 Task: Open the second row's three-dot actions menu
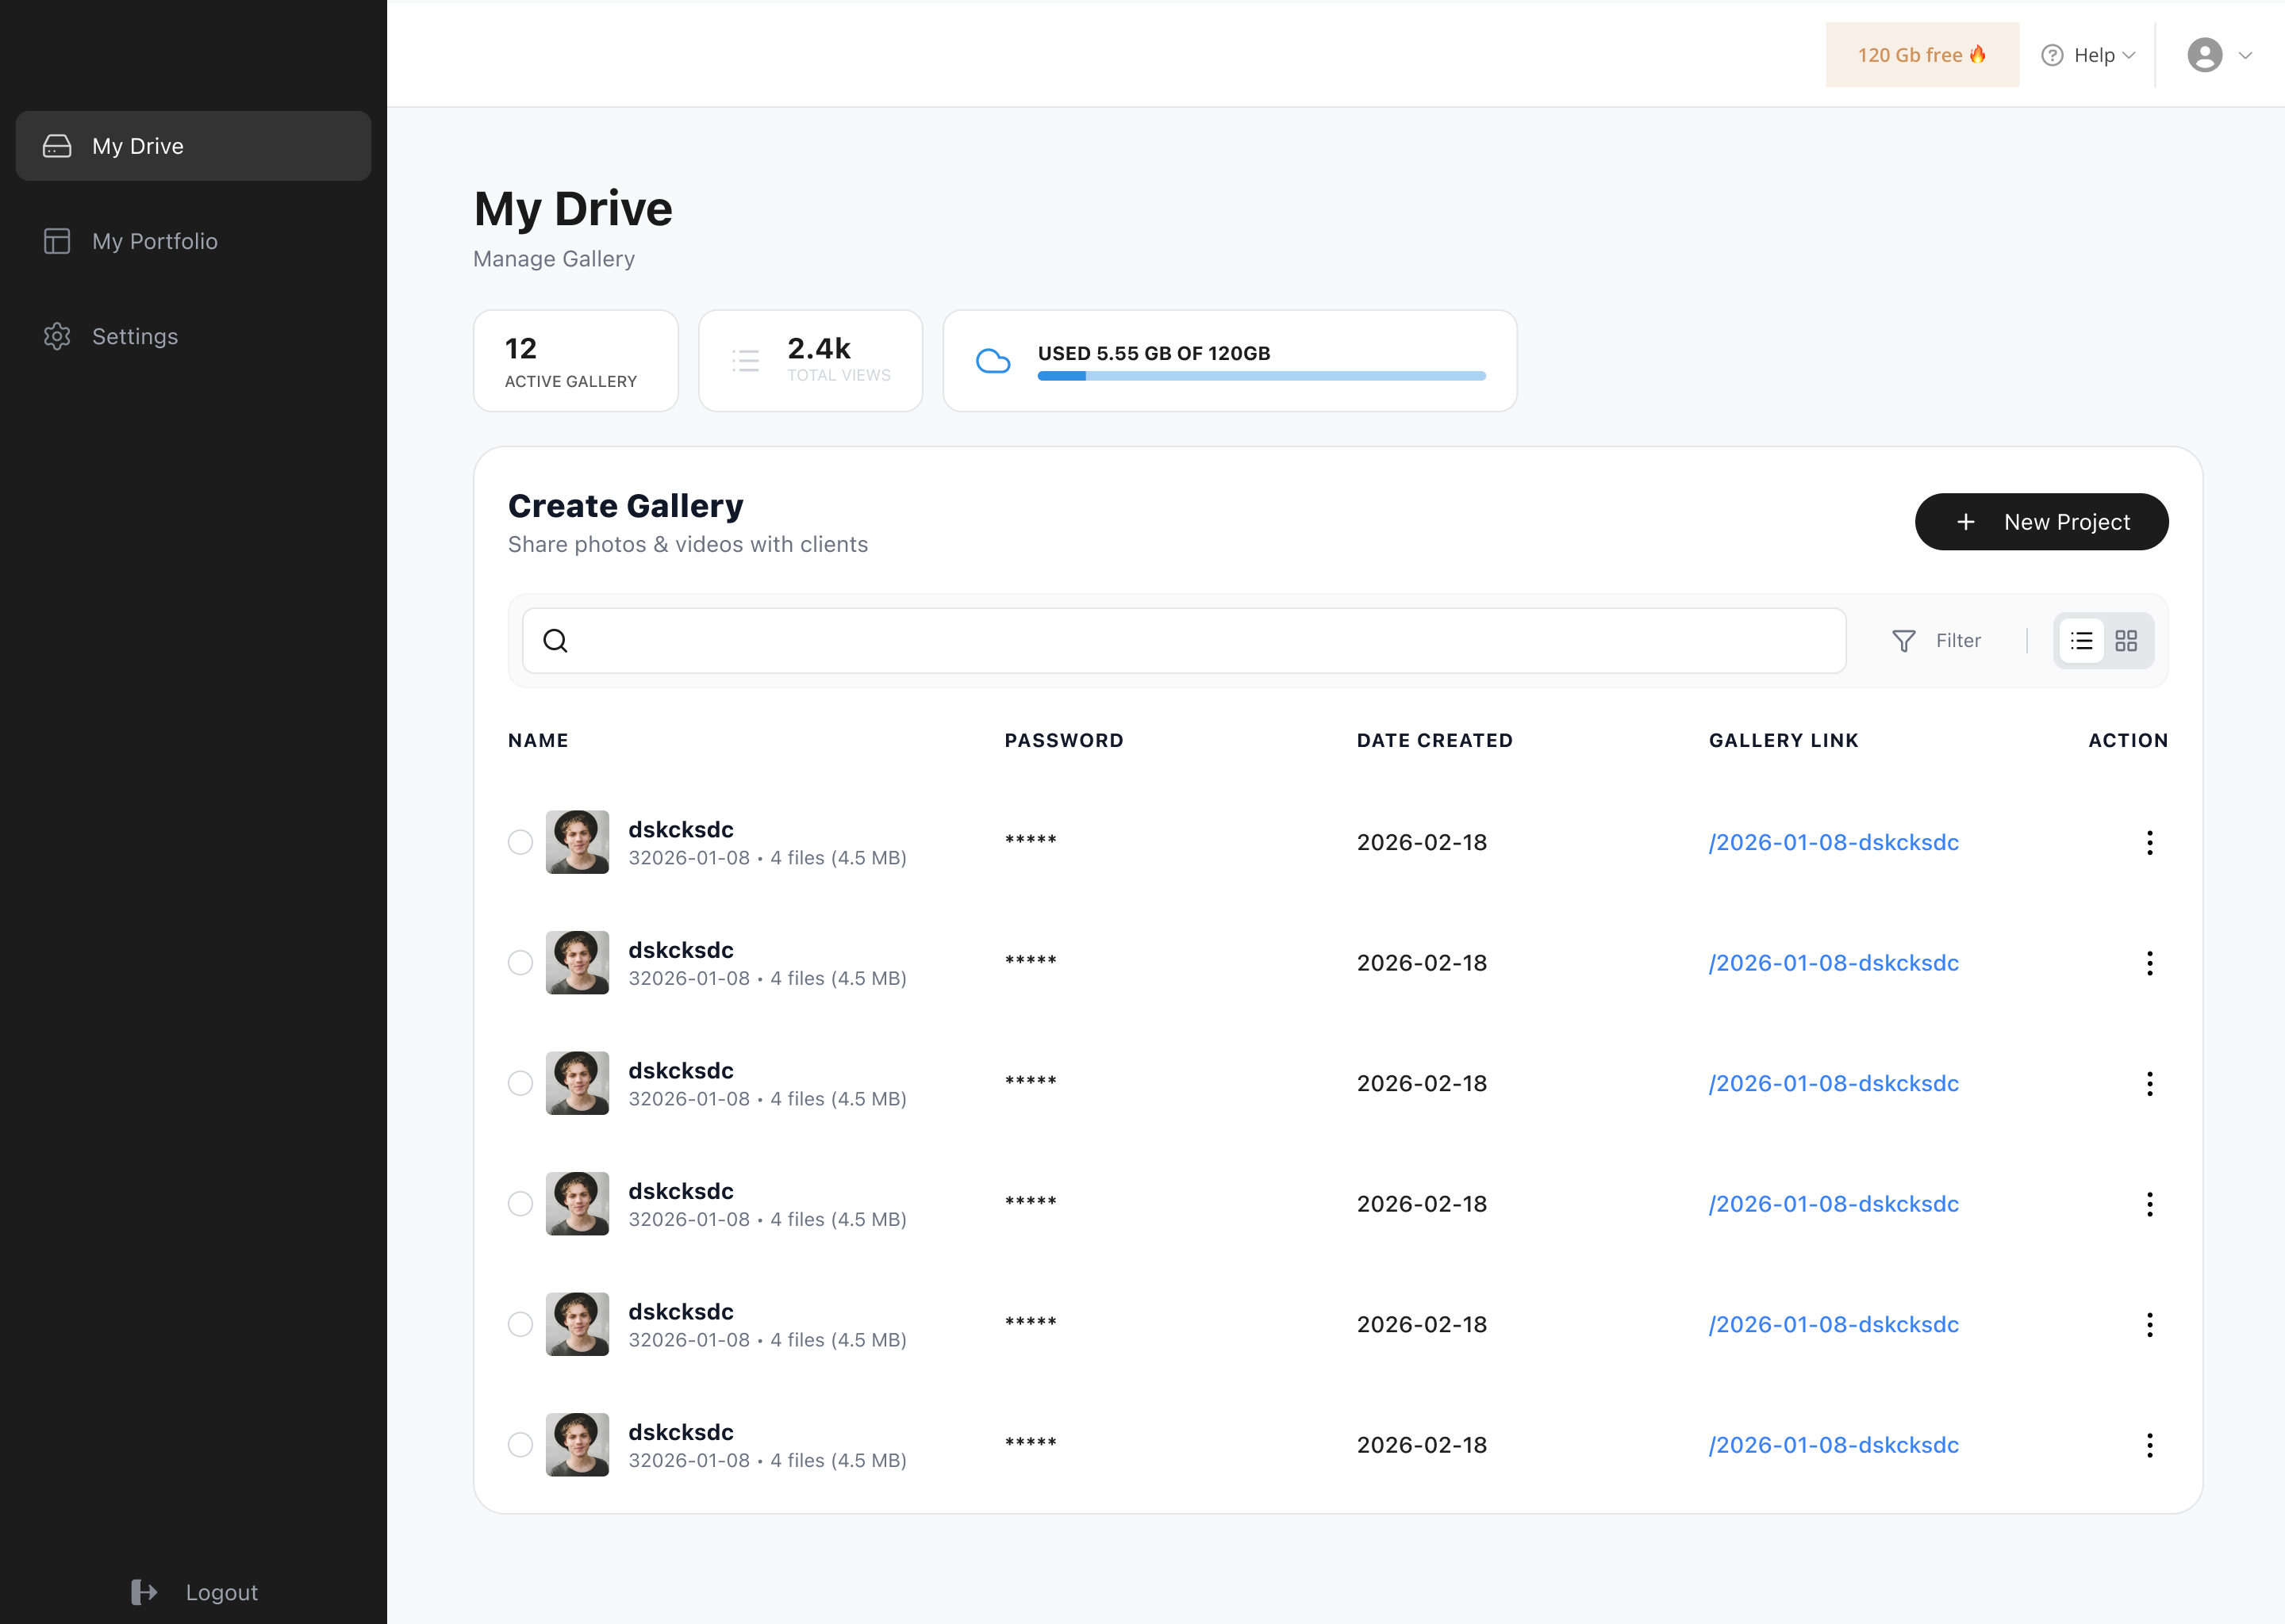[2149, 963]
